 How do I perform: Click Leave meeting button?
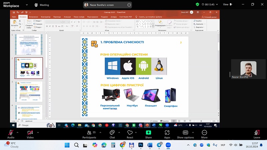pyautogui.click(x=257, y=134)
